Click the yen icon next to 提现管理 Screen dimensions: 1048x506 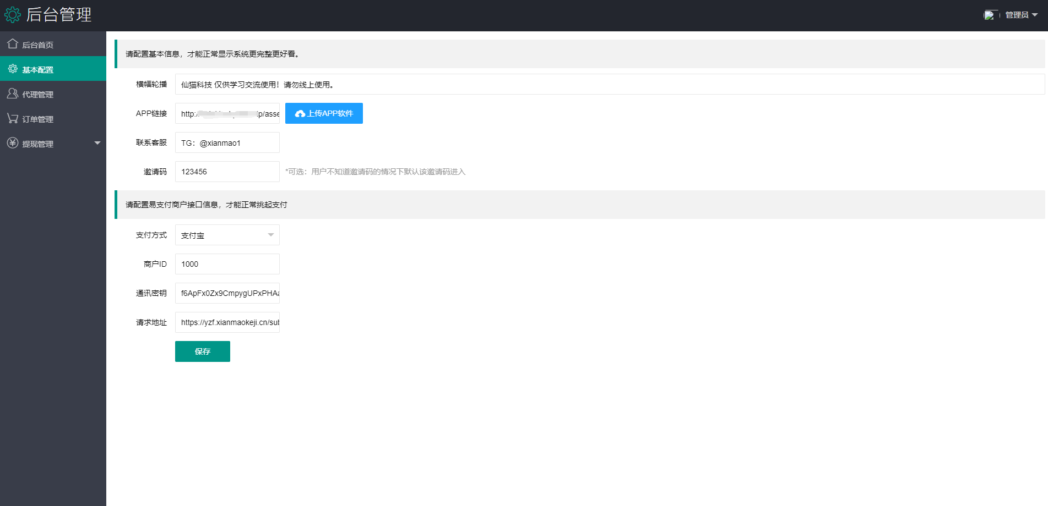tap(13, 143)
